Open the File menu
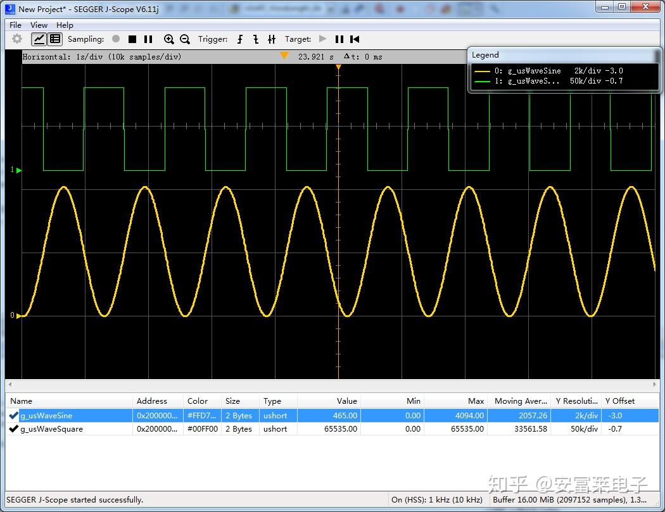This screenshot has width=665, height=512. [x=15, y=25]
